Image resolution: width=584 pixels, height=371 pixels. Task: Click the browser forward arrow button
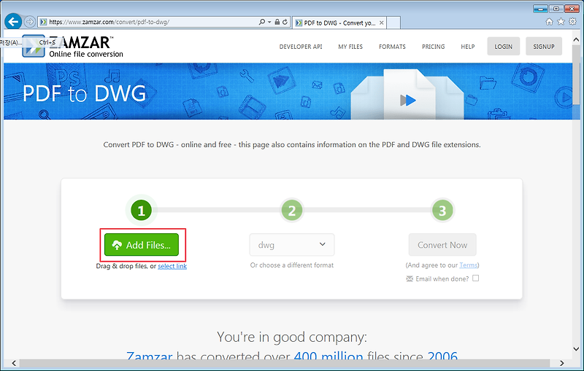pyautogui.click(x=29, y=22)
